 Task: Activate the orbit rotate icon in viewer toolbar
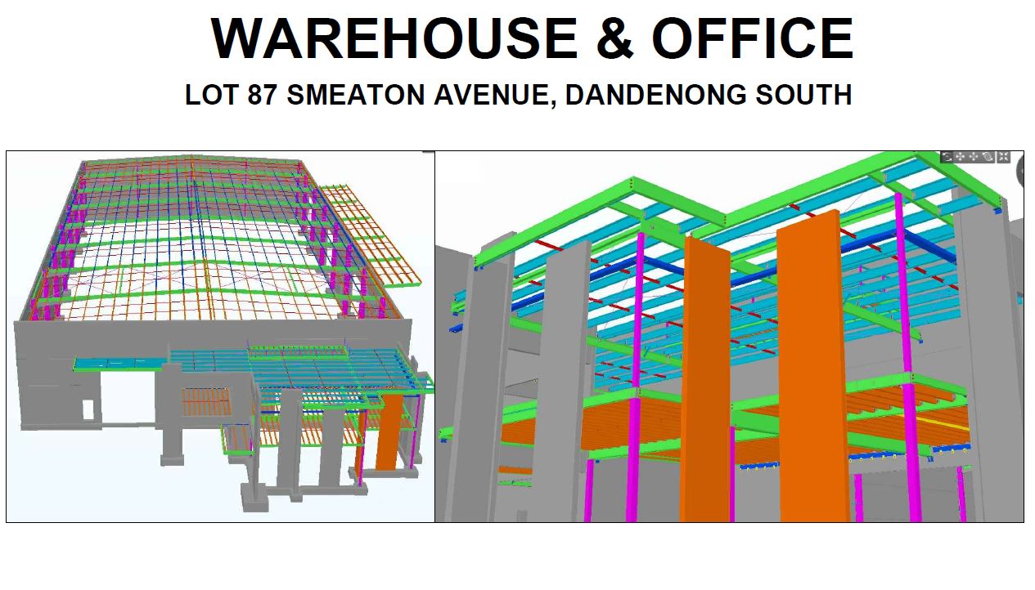(x=988, y=157)
